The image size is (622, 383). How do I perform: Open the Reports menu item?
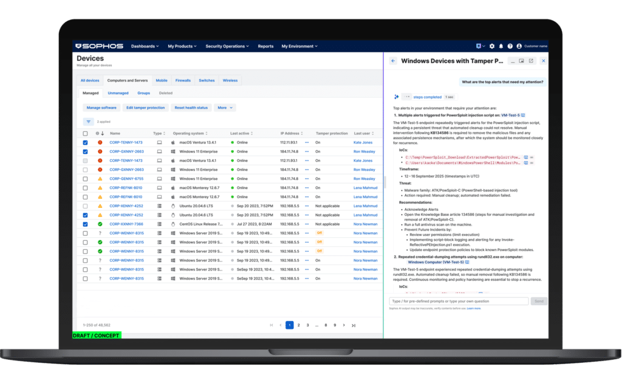[x=265, y=46]
